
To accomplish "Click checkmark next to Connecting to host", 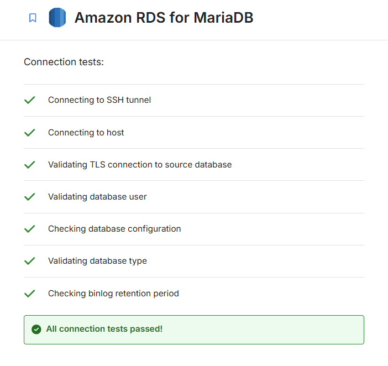I will click(30, 133).
